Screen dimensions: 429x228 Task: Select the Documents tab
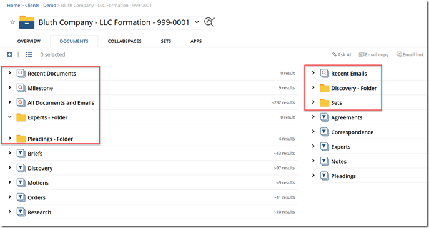[x=74, y=41]
